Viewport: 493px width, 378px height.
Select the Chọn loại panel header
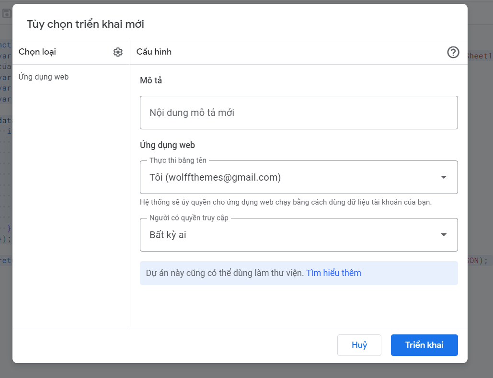[x=37, y=52]
